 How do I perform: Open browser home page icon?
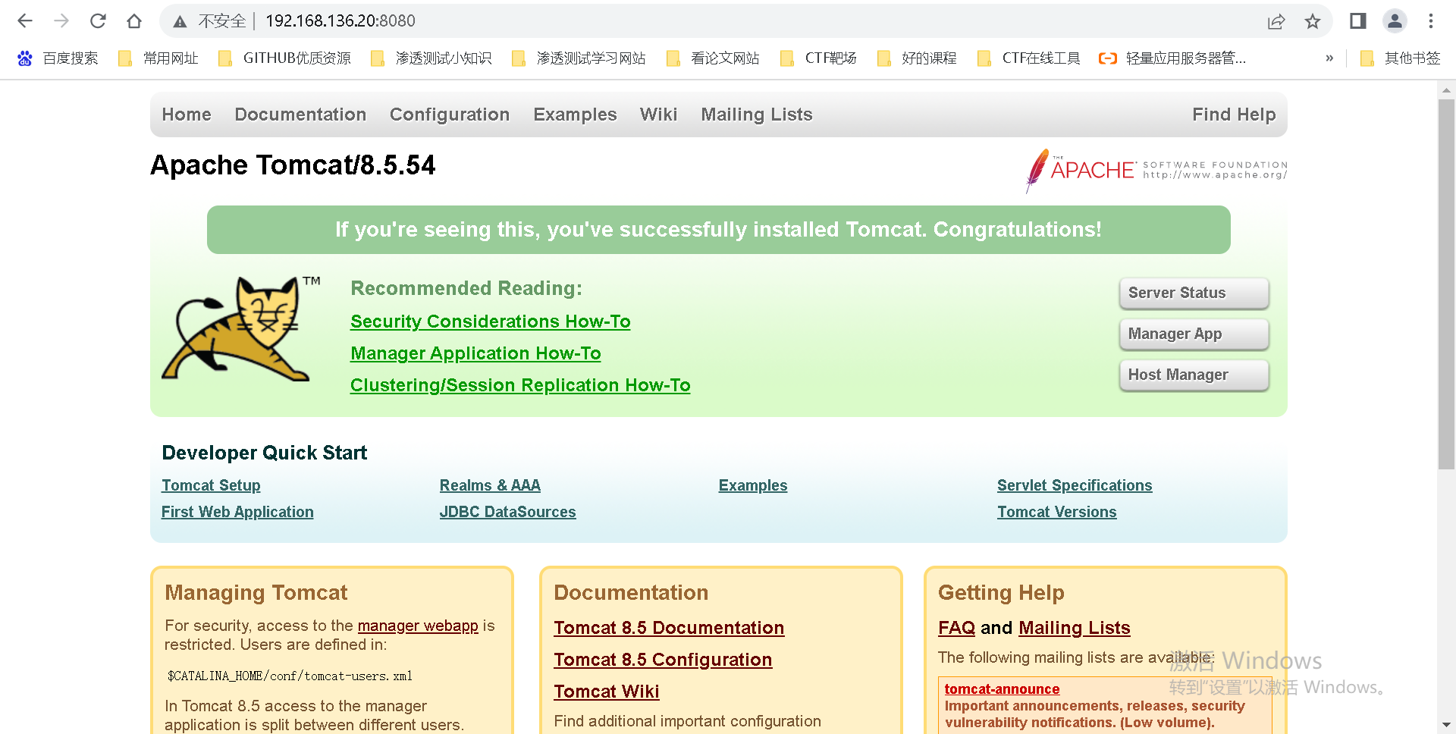(134, 21)
